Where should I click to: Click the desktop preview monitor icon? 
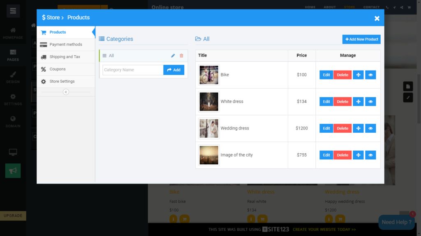13,152
